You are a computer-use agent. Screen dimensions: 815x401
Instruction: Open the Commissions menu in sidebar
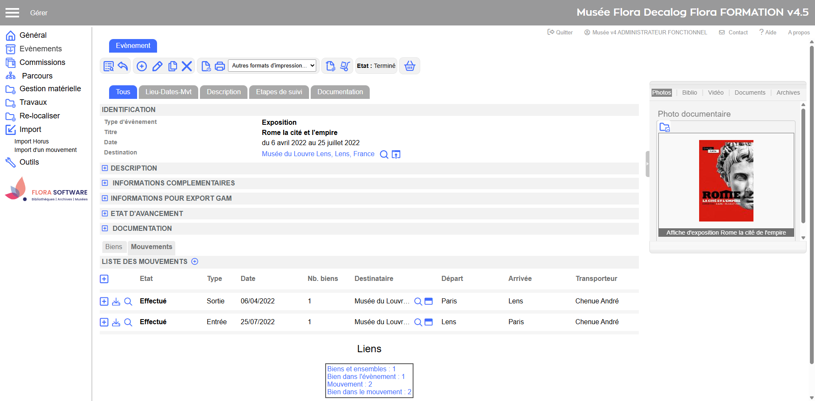coord(42,62)
